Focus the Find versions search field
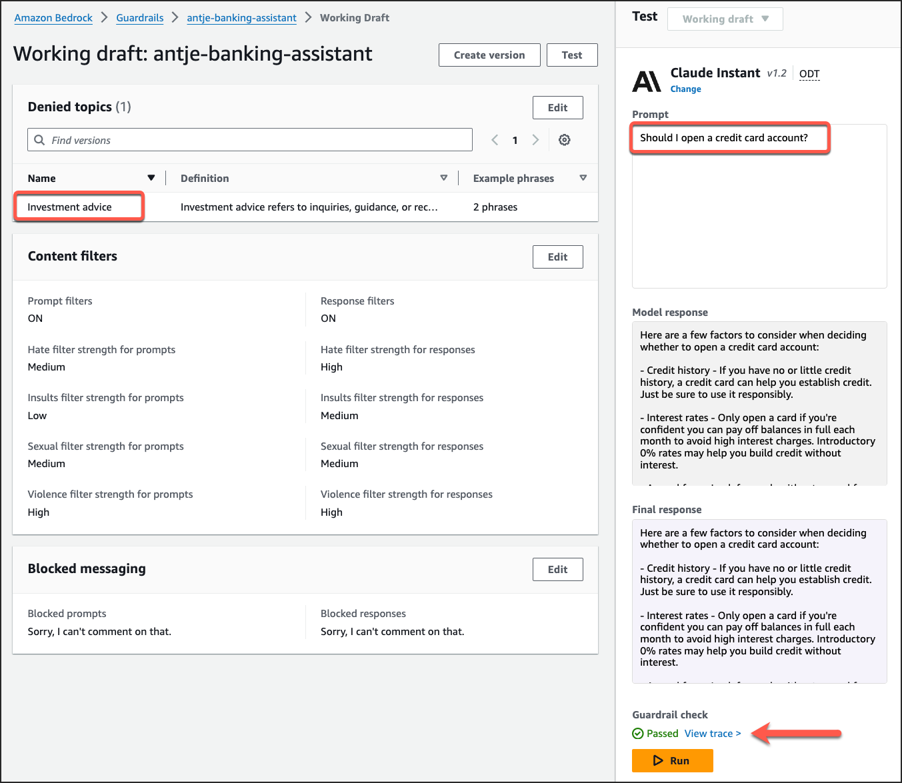 (250, 140)
